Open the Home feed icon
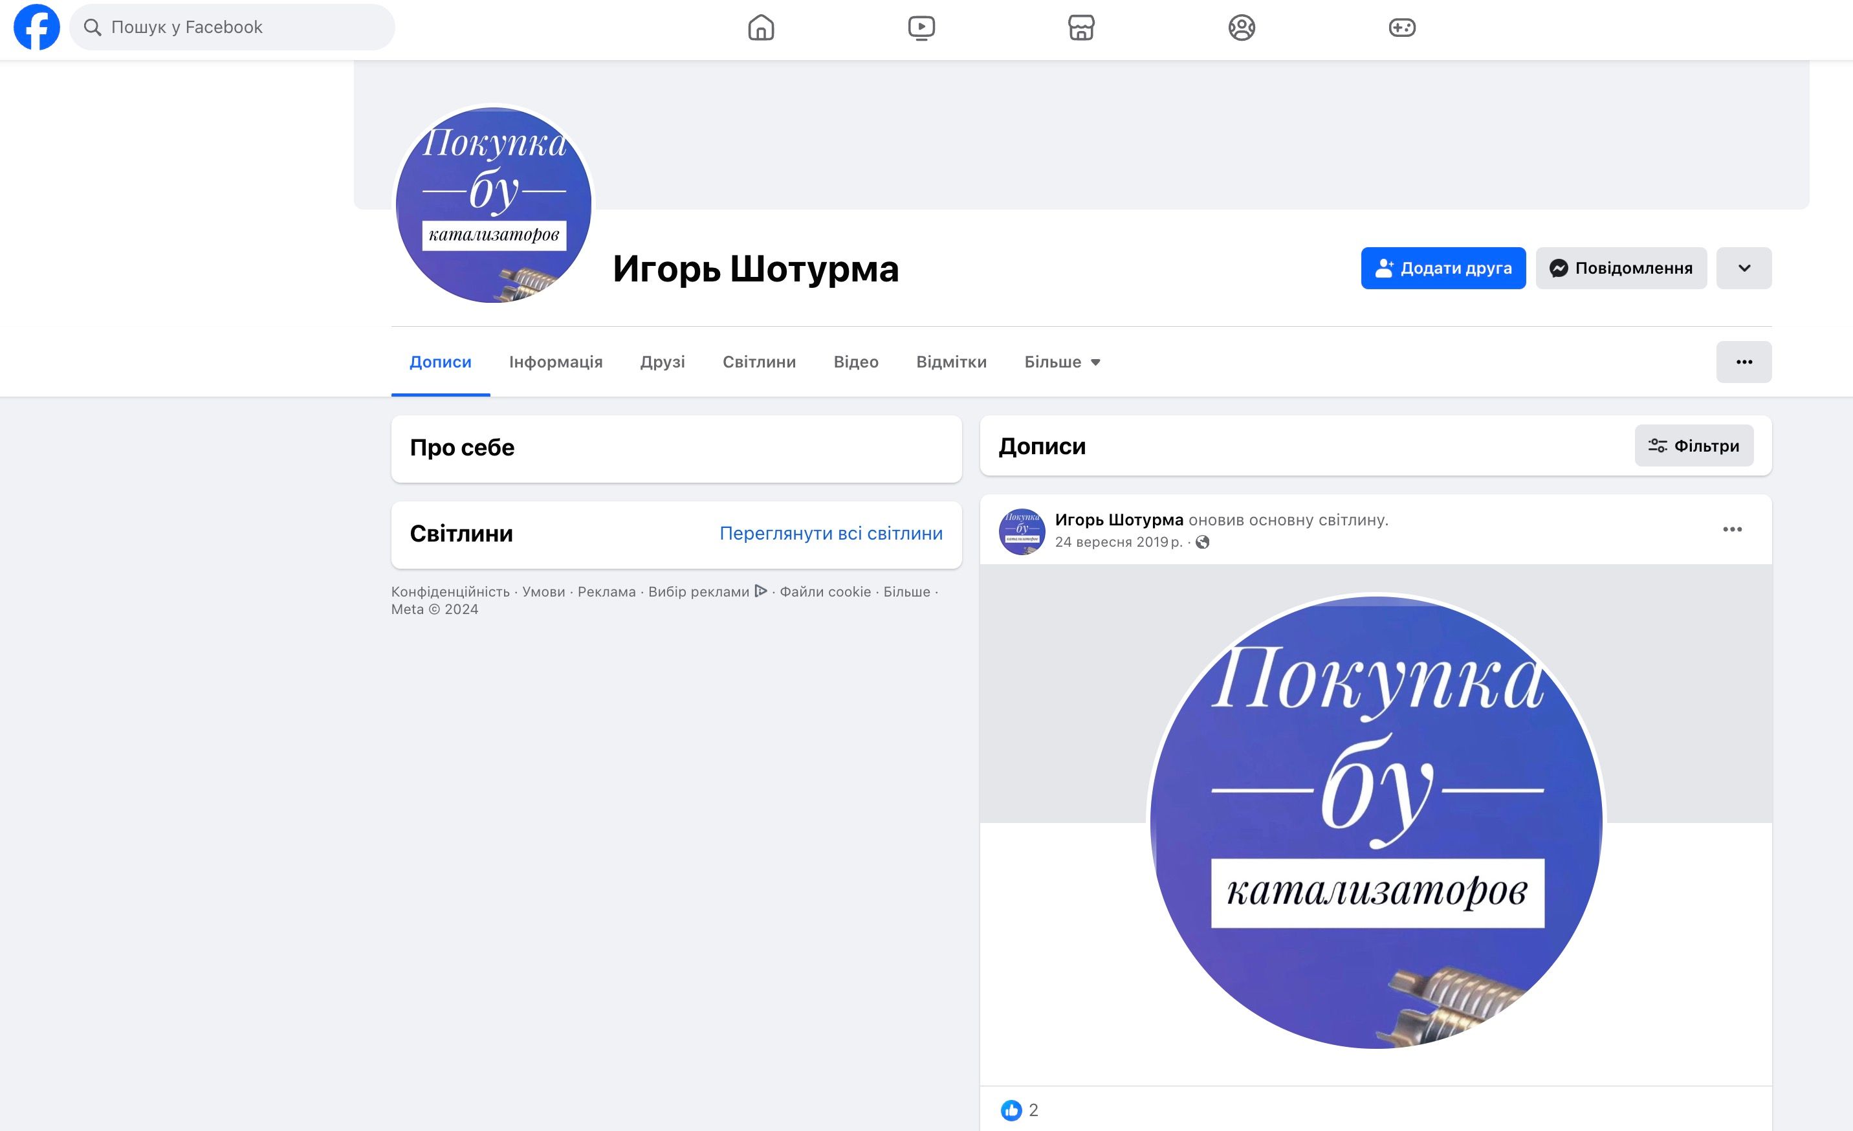Viewport: 1853px width, 1131px height. (x=760, y=28)
